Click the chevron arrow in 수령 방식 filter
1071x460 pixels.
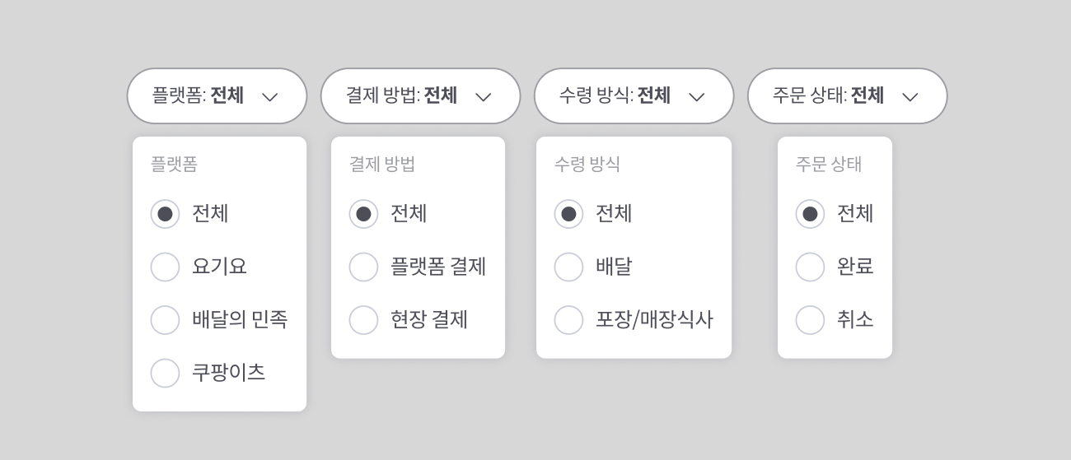(696, 97)
